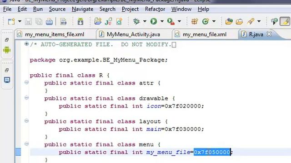Click the icon=0x7f020000 field
Image resolution: width=291 pixels, height=163 pixels.
[175, 106]
